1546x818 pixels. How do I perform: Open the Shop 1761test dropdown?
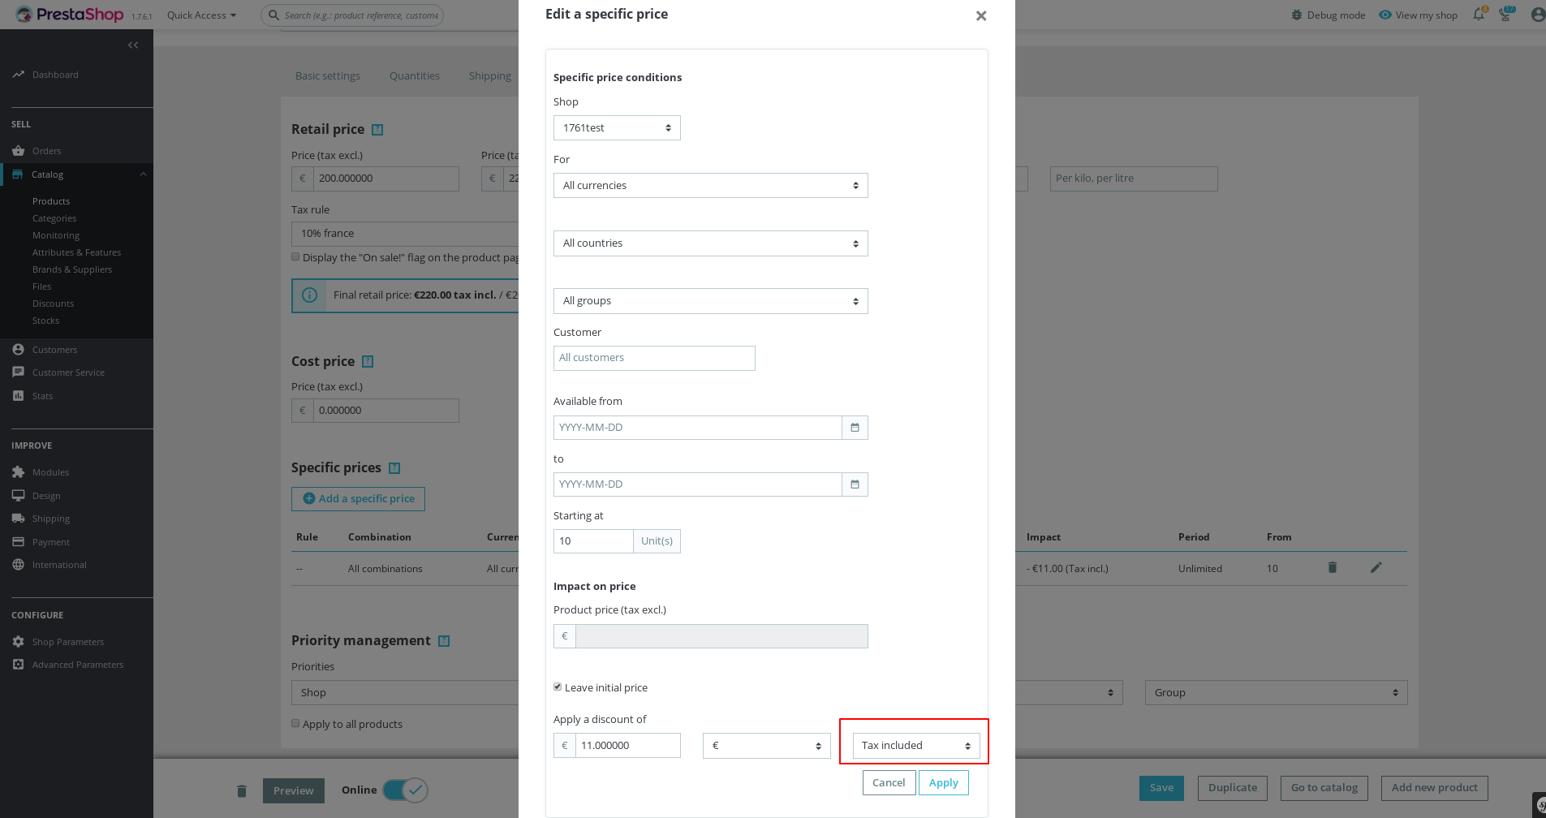tap(617, 128)
